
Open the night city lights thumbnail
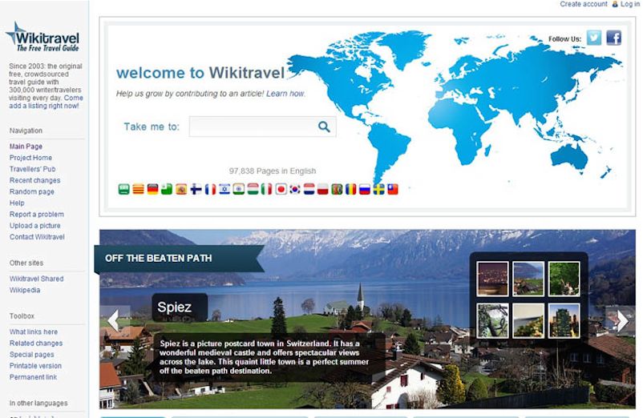492,279
